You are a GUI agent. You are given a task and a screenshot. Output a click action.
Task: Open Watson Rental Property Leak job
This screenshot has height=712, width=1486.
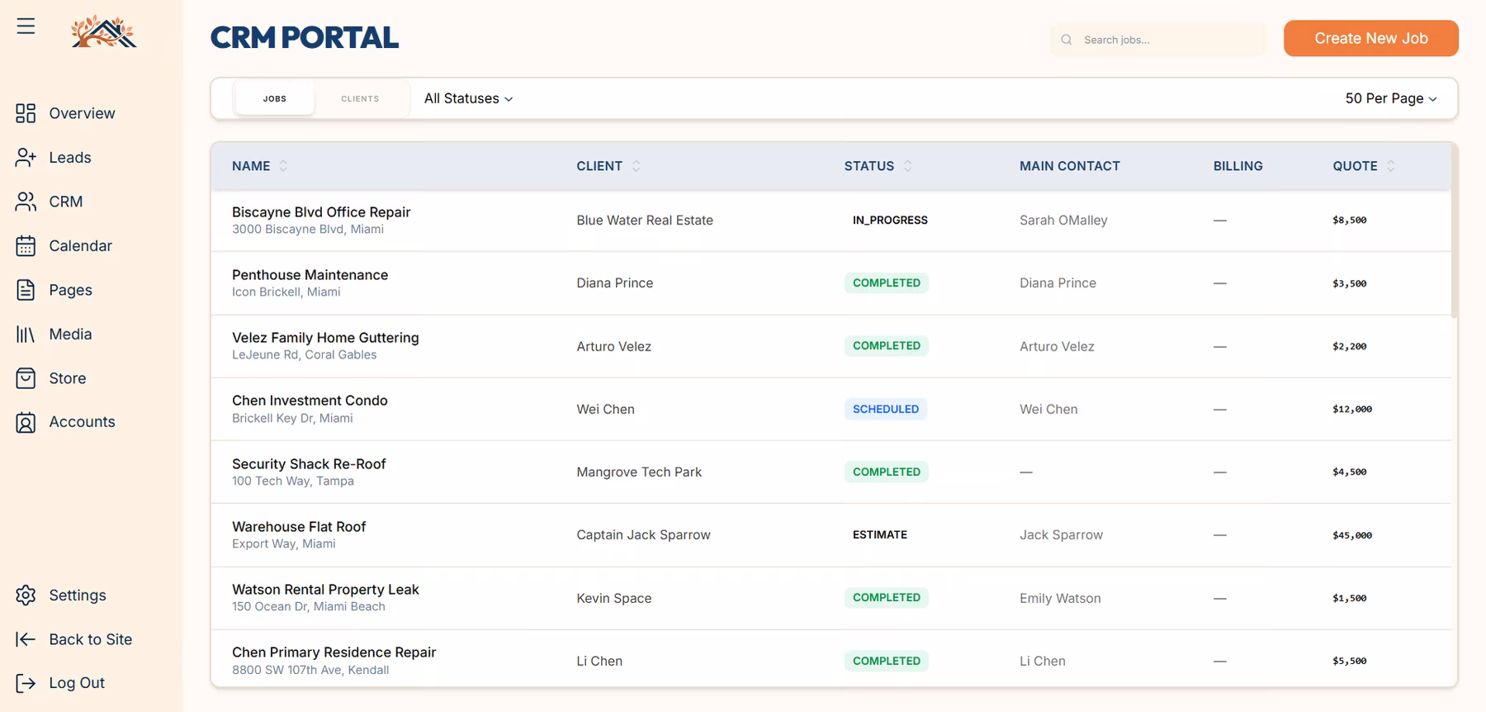pyautogui.click(x=325, y=590)
